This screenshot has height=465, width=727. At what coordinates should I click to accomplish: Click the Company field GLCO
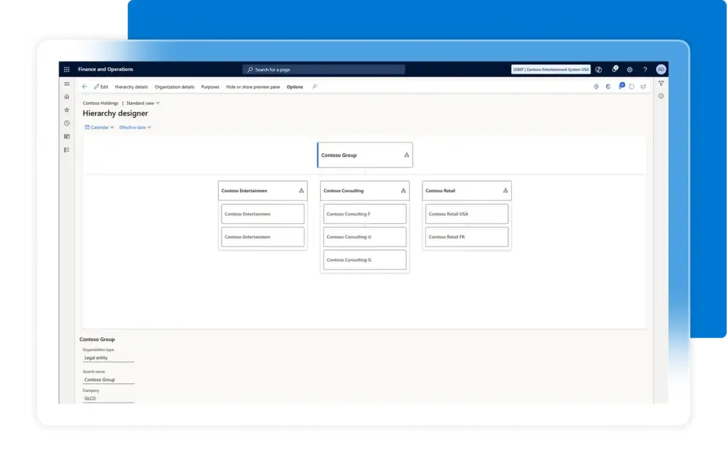pos(109,399)
